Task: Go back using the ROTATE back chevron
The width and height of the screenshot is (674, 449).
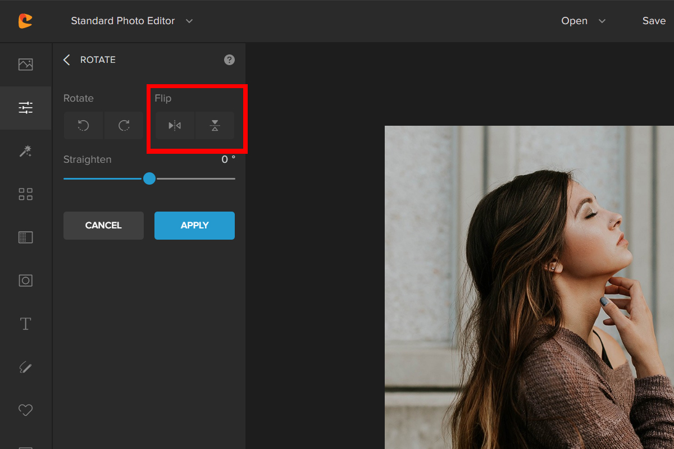Action: coord(67,60)
